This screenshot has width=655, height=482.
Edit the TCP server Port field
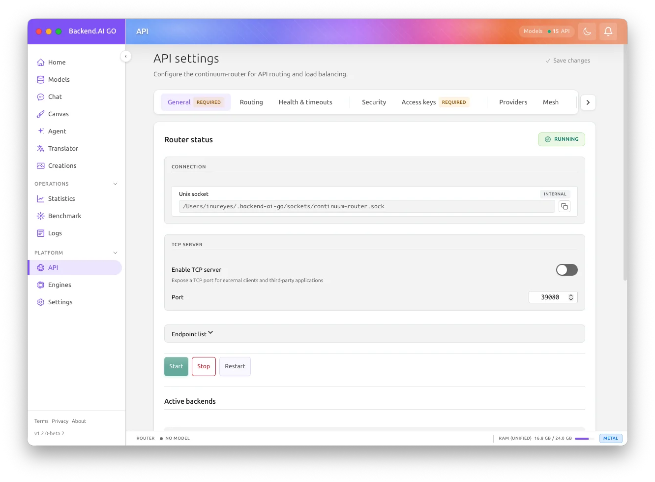pyautogui.click(x=549, y=297)
